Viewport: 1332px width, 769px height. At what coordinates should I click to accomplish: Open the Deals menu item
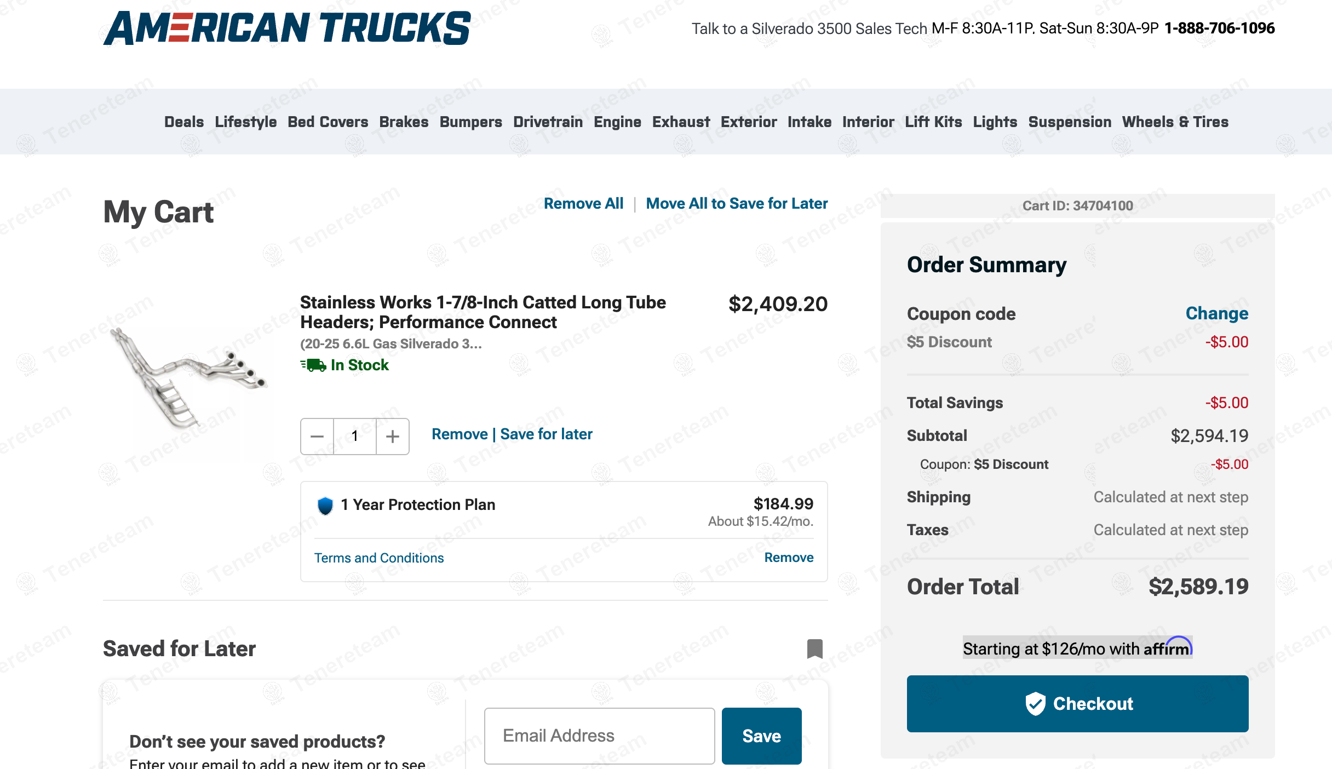[184, 122]
